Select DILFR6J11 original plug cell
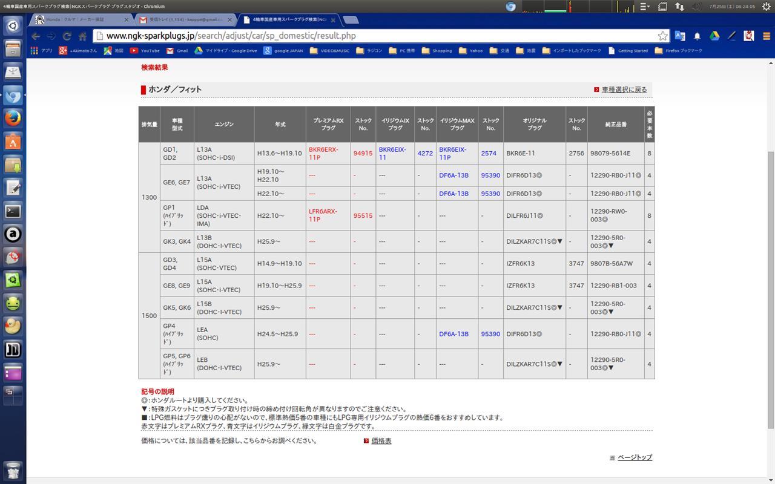Screen dimensions: 775x484 pos(524,216)
